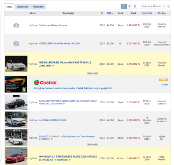Click color value Kırmızı in Ww GOLF row
174x165 pixels.
(121, 158)
